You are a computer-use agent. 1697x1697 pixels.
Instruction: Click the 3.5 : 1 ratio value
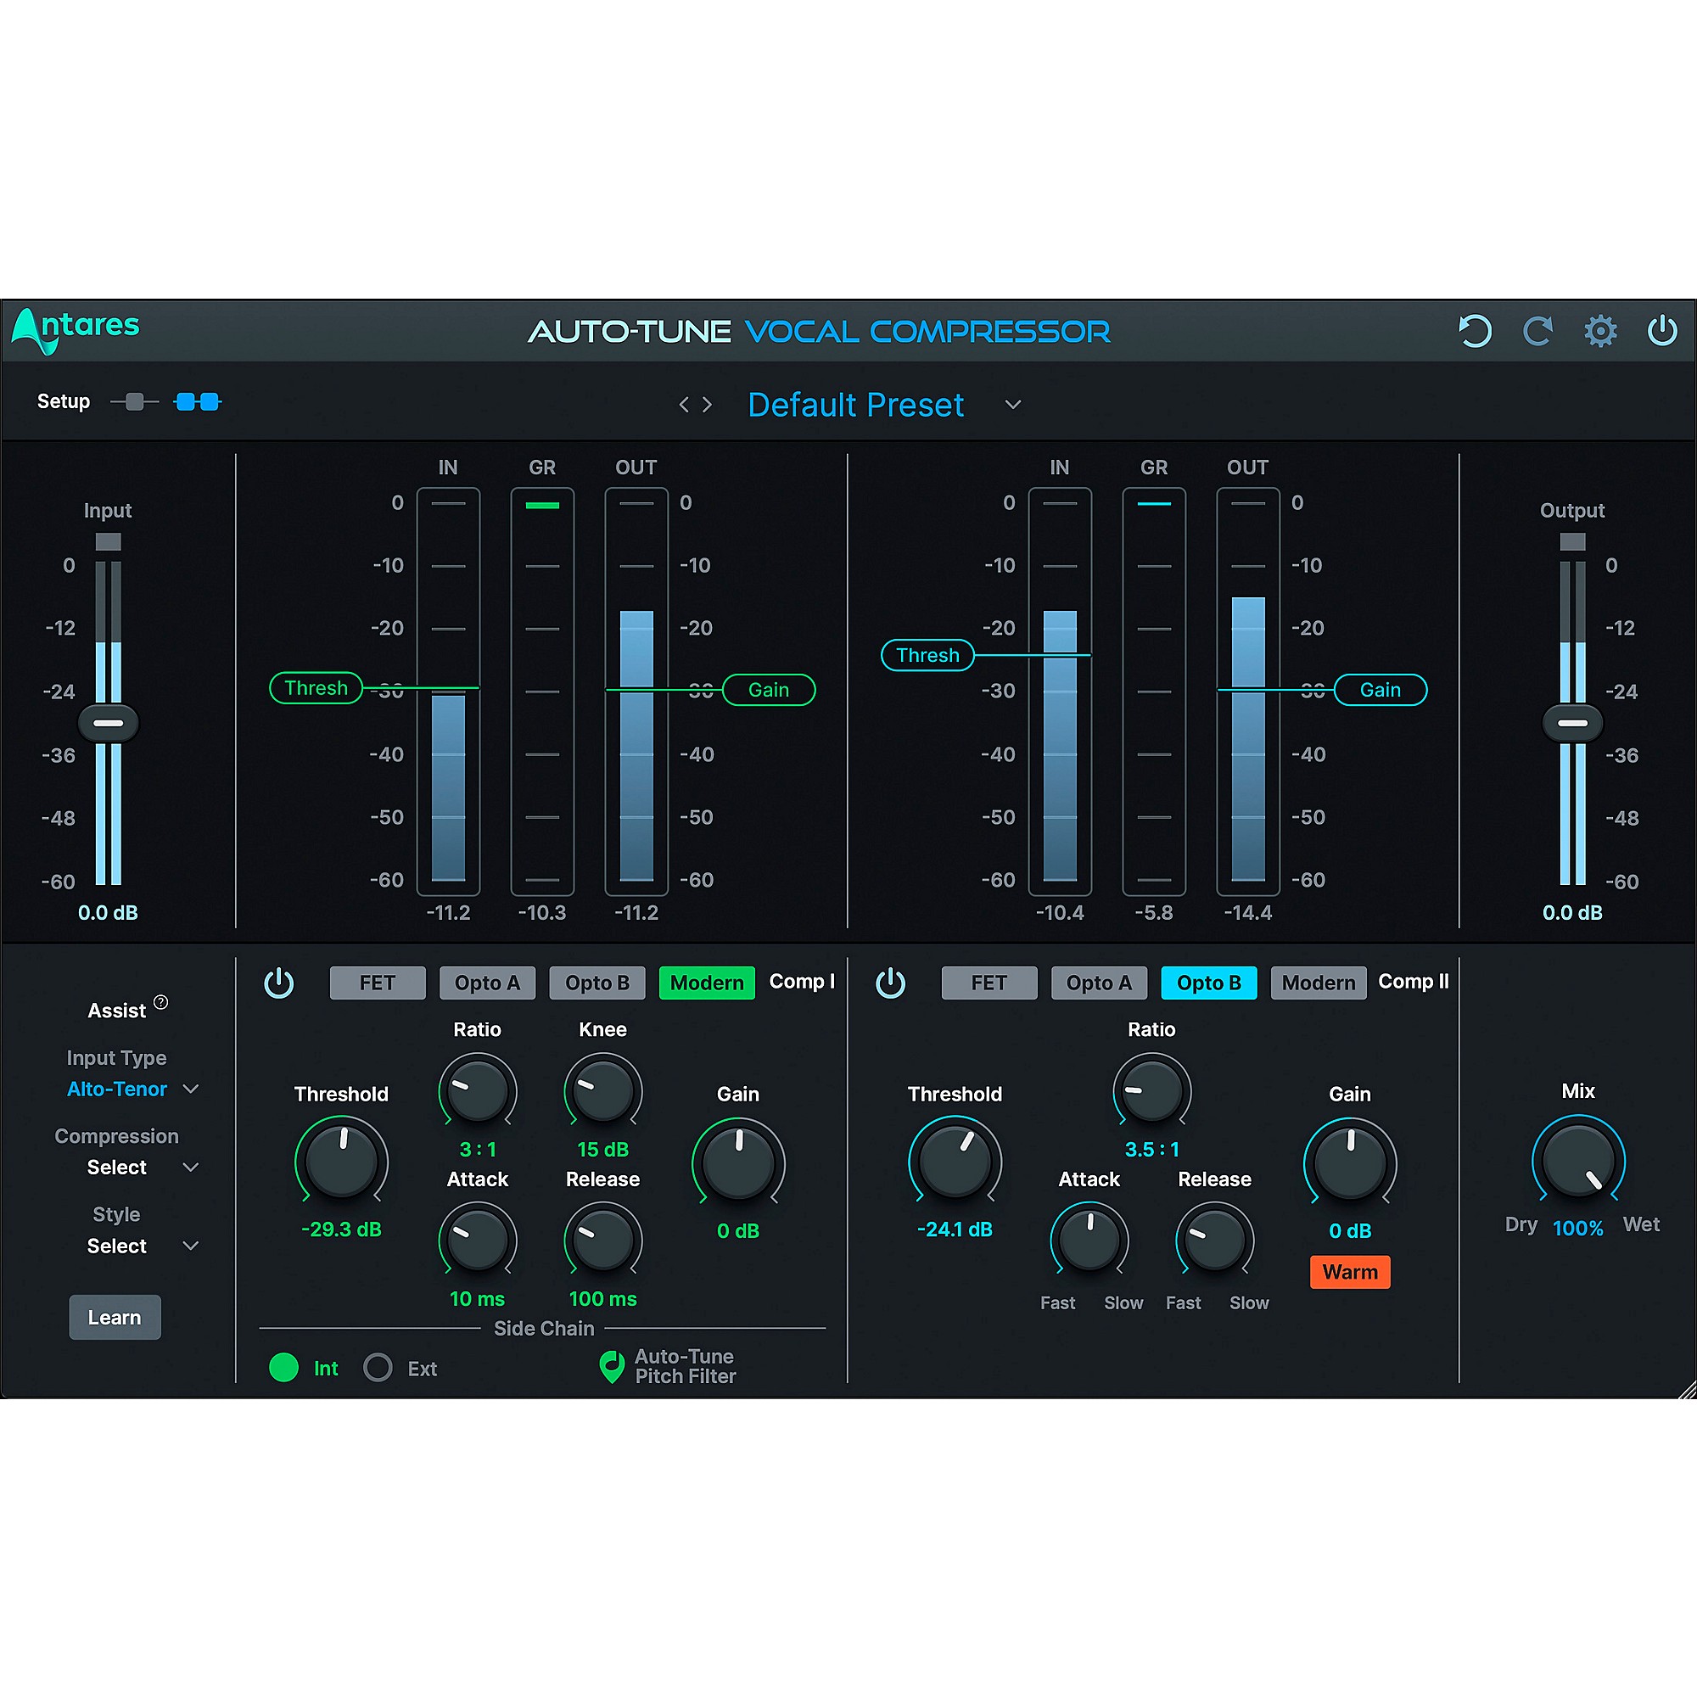click(x=1152, y=1150)
